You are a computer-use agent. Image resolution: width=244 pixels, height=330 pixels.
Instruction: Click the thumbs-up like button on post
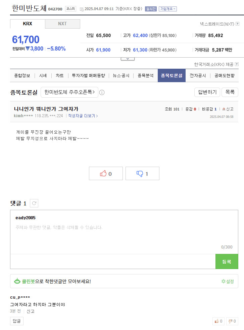click(x=106, y=173)
